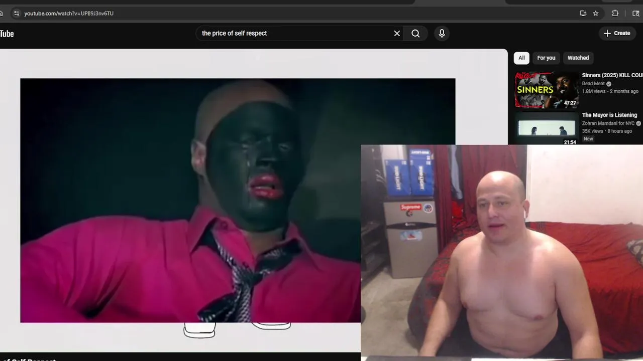Image resolution: width=643 pixels, height=361 pixels.
Task: Select the 'All' filter chip
Action: tap(521, 58)
